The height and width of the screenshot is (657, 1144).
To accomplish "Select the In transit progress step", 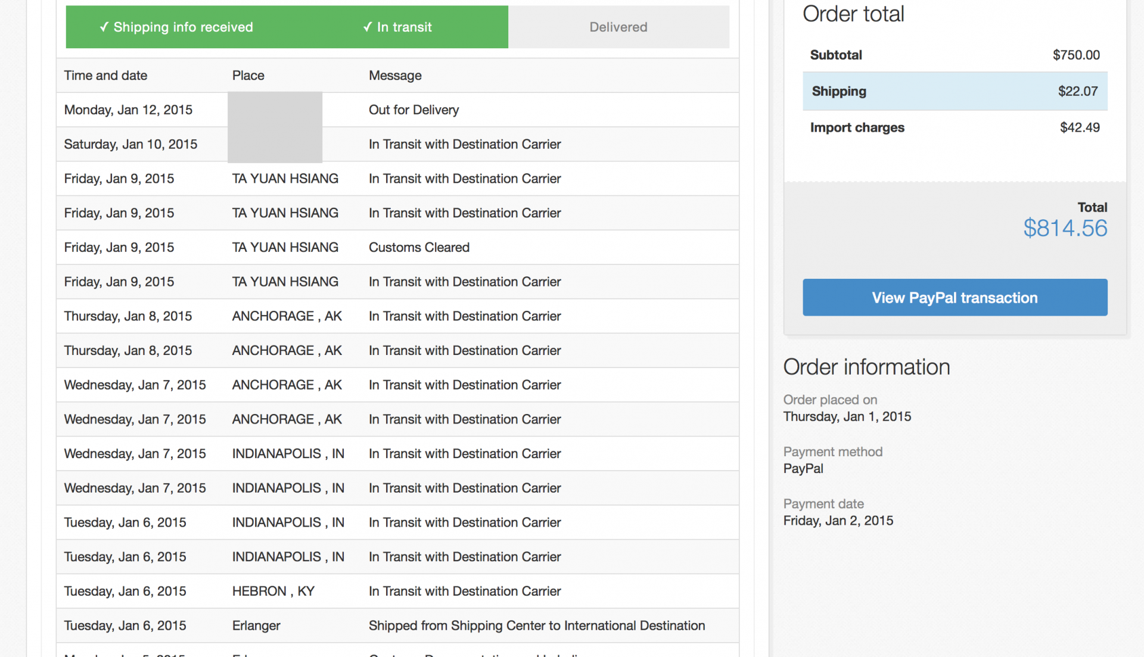I will click(x=397, y=27).
